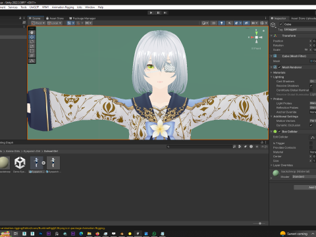The image size is (316, 237).
Task: Toggle the Receive Shadows checkbox
Action: click(x=311, y=86)
